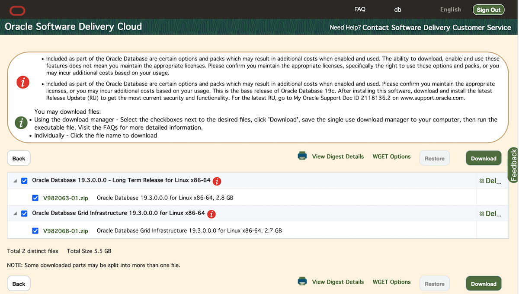Click the red info icon beside license notices
Screen dimensions: 519x294
coord(22,82)
